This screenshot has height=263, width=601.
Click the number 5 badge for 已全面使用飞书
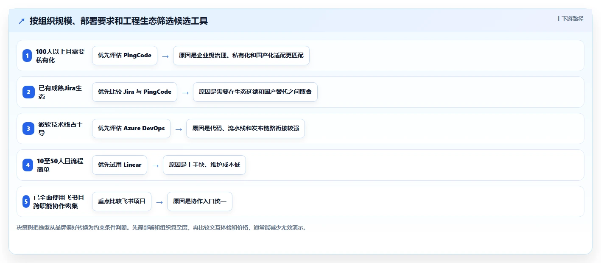tap(26, 201)
